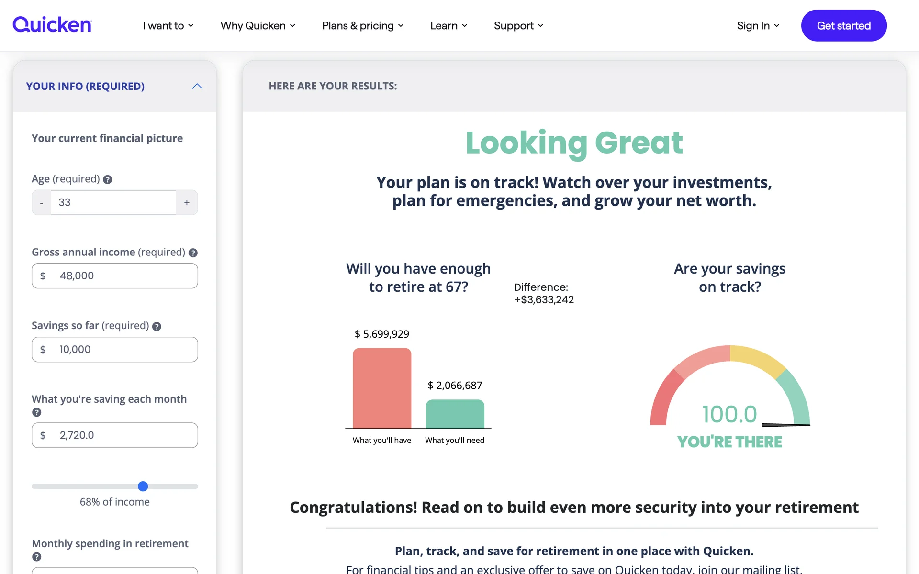The width and height of the screenshot is (919, 574).
Task: Open the Support menu
Action: pos(518,26)
